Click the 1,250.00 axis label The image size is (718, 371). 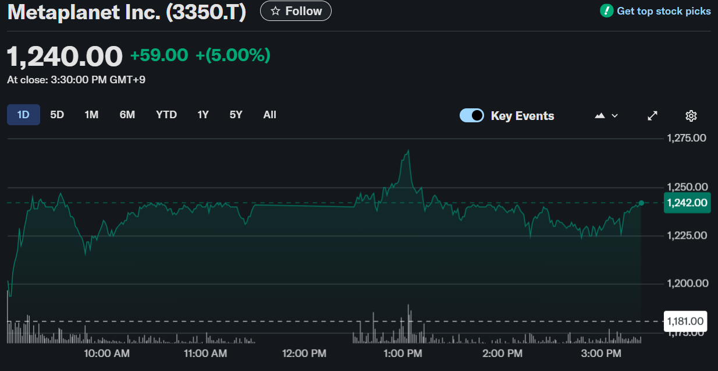tap(687, 187)
